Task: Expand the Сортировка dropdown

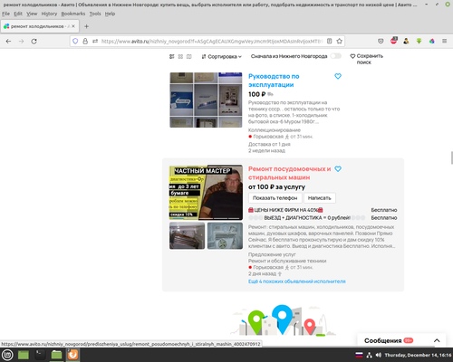Action: (x=222, y=56)
